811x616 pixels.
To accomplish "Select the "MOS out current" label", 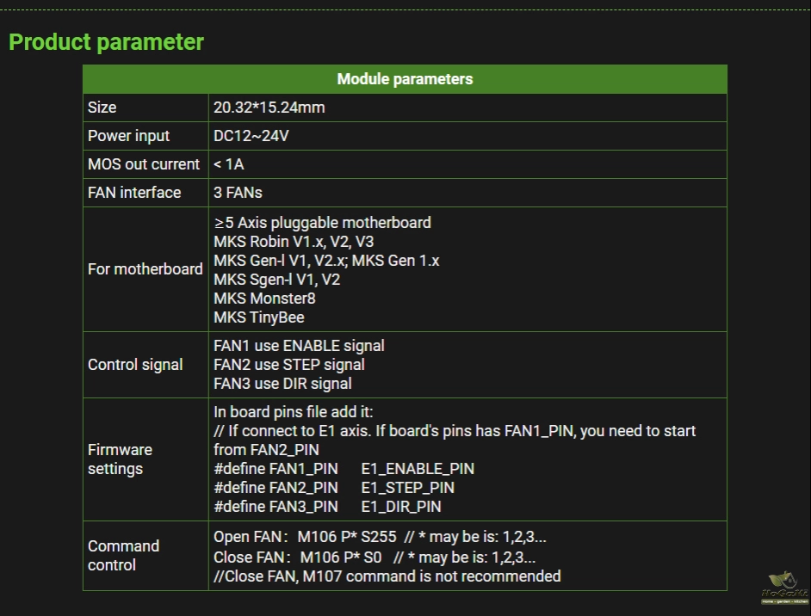I will pos(143,164).
